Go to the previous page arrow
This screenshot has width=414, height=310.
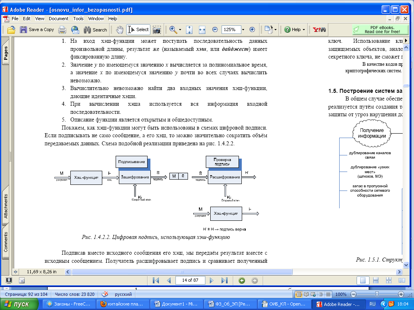169,280
